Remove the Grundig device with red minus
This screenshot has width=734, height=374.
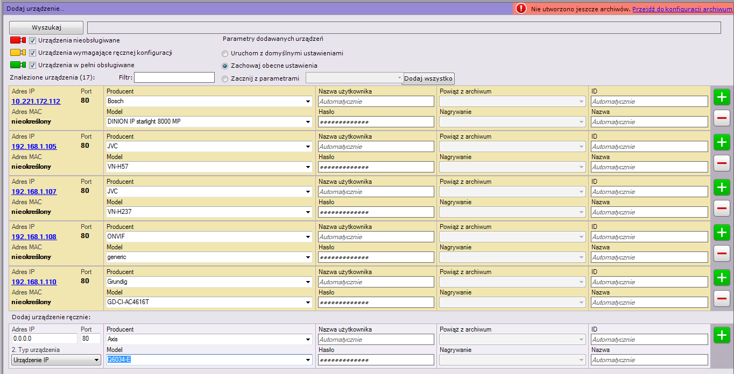[722, 298]
